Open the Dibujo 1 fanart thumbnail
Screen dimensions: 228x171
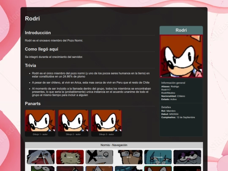40,120
